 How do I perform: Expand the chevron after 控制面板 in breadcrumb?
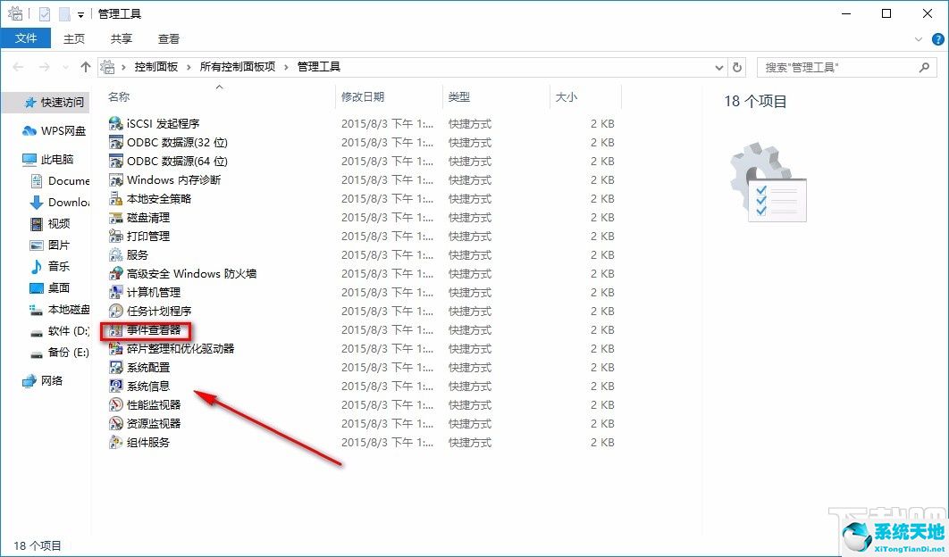(189, 67)
